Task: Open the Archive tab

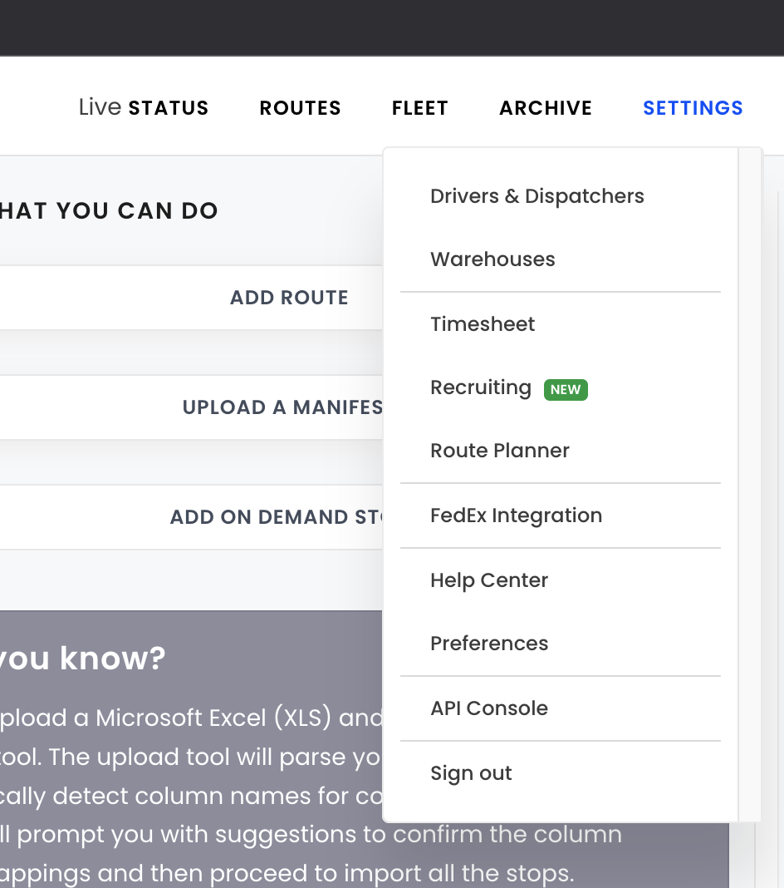Action: pyautogui.click(x=545, y=108)
